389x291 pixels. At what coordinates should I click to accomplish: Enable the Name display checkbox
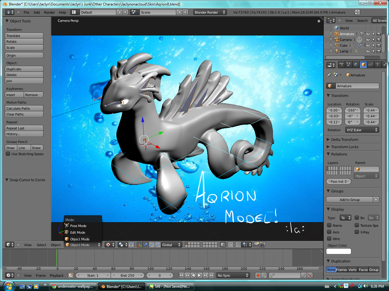tap(329, 225)
